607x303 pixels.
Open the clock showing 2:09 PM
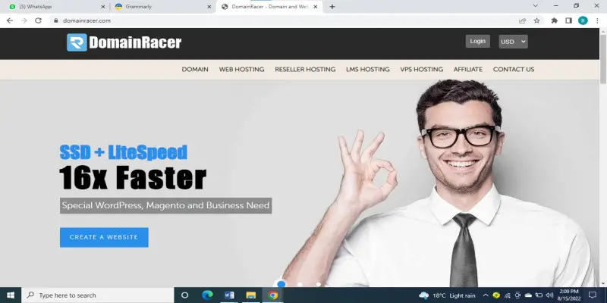(568, 295)
